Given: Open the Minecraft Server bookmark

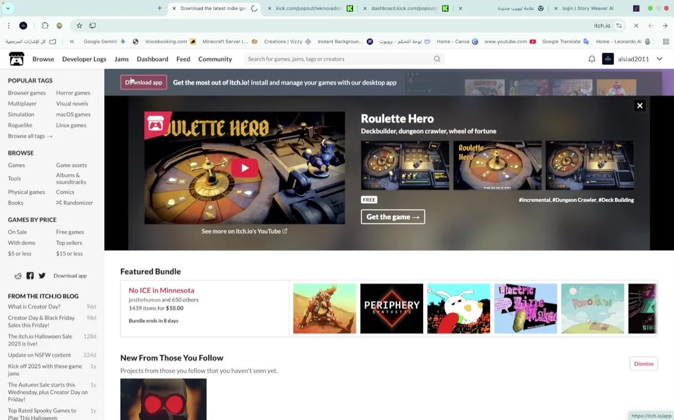Looking at the screenshot, I should (229, 41).
